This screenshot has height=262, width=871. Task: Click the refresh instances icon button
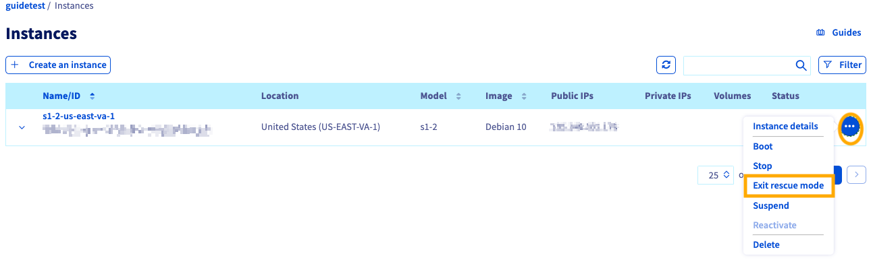click(x=666, y=65)
